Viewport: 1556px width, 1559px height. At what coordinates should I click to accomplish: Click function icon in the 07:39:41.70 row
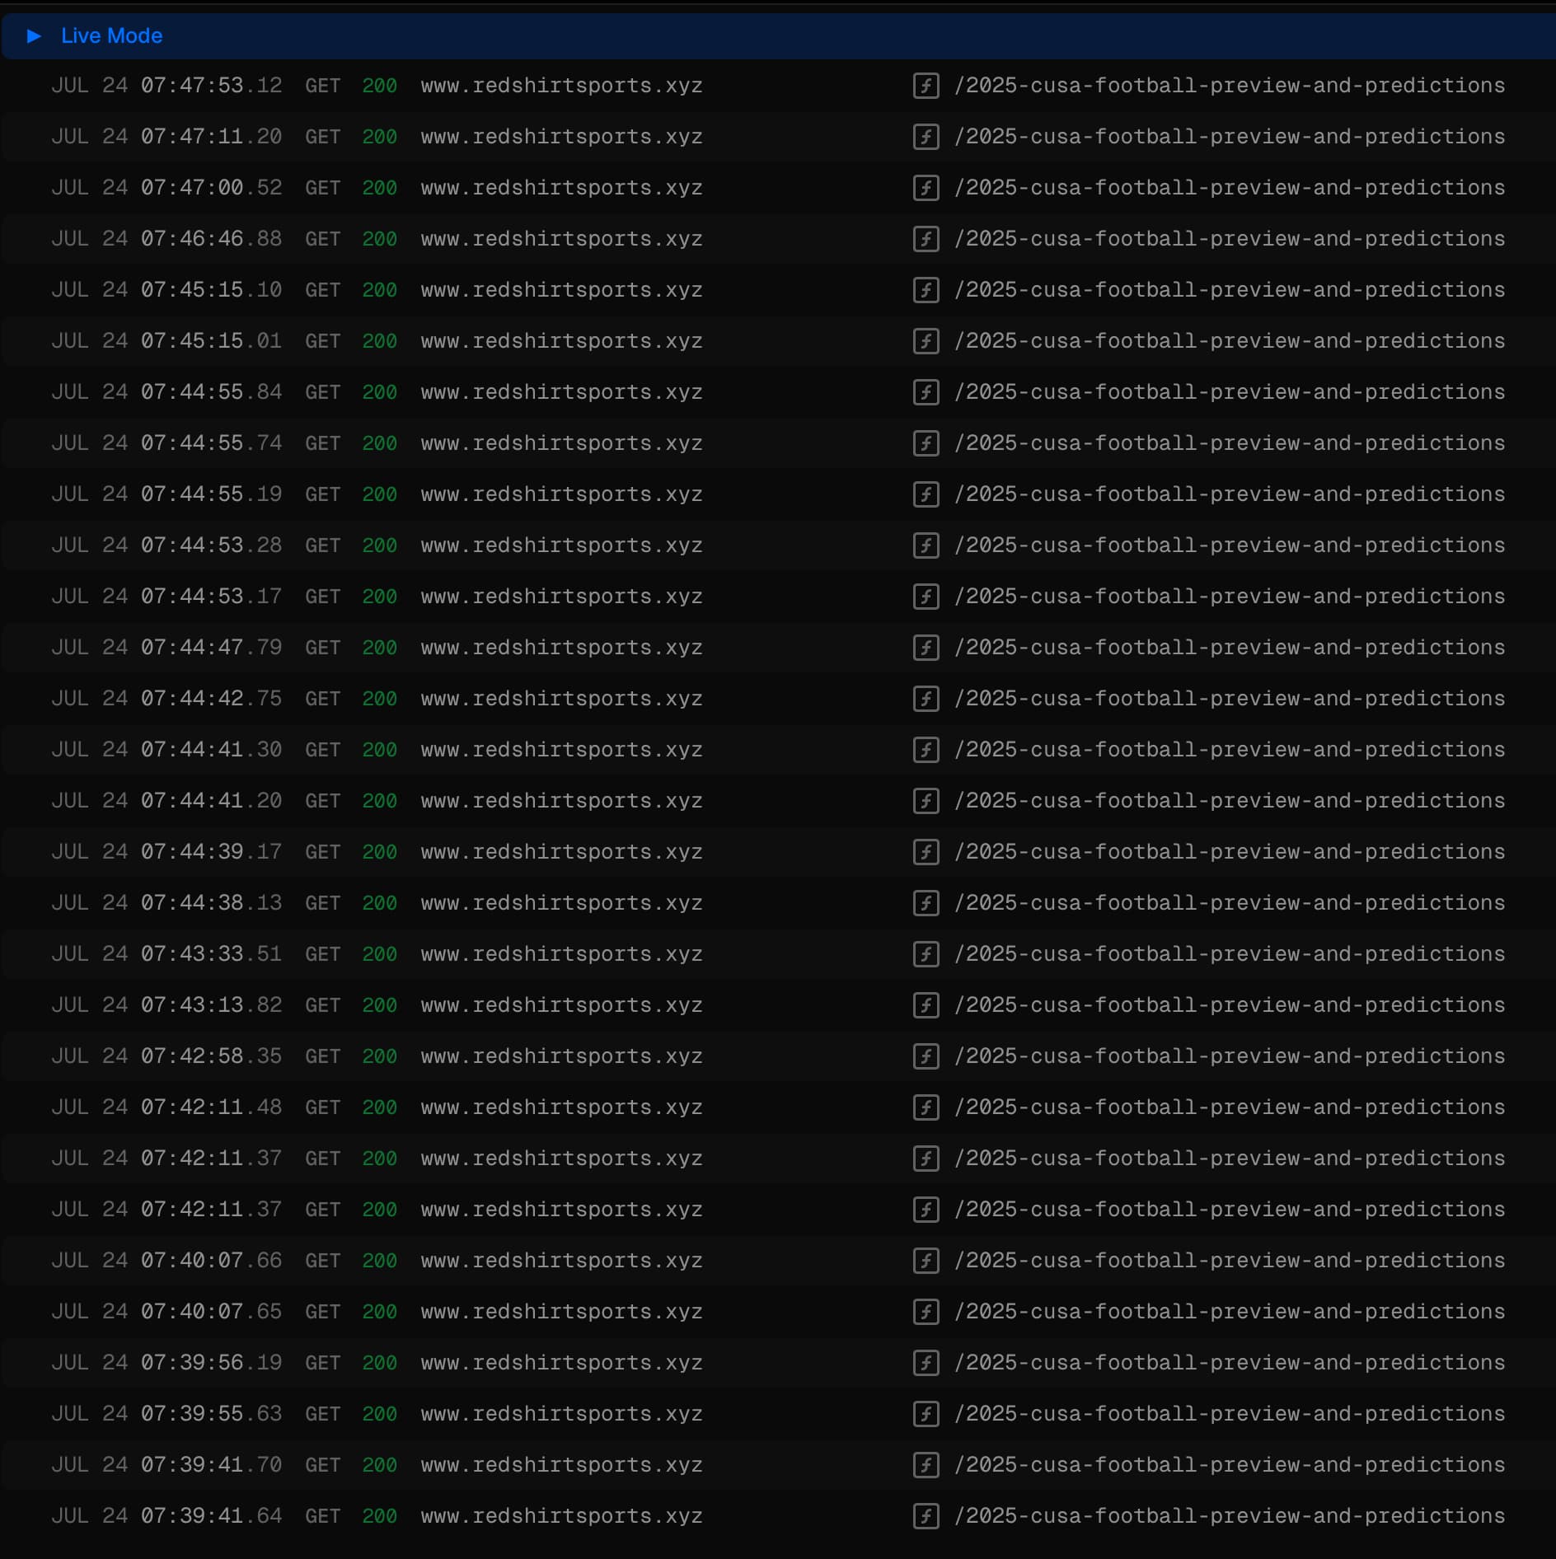click(x=926, y=1465)
